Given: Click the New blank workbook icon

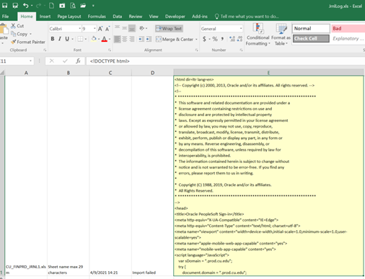Looking at the screenshot, I should click(x=51, y=5).
